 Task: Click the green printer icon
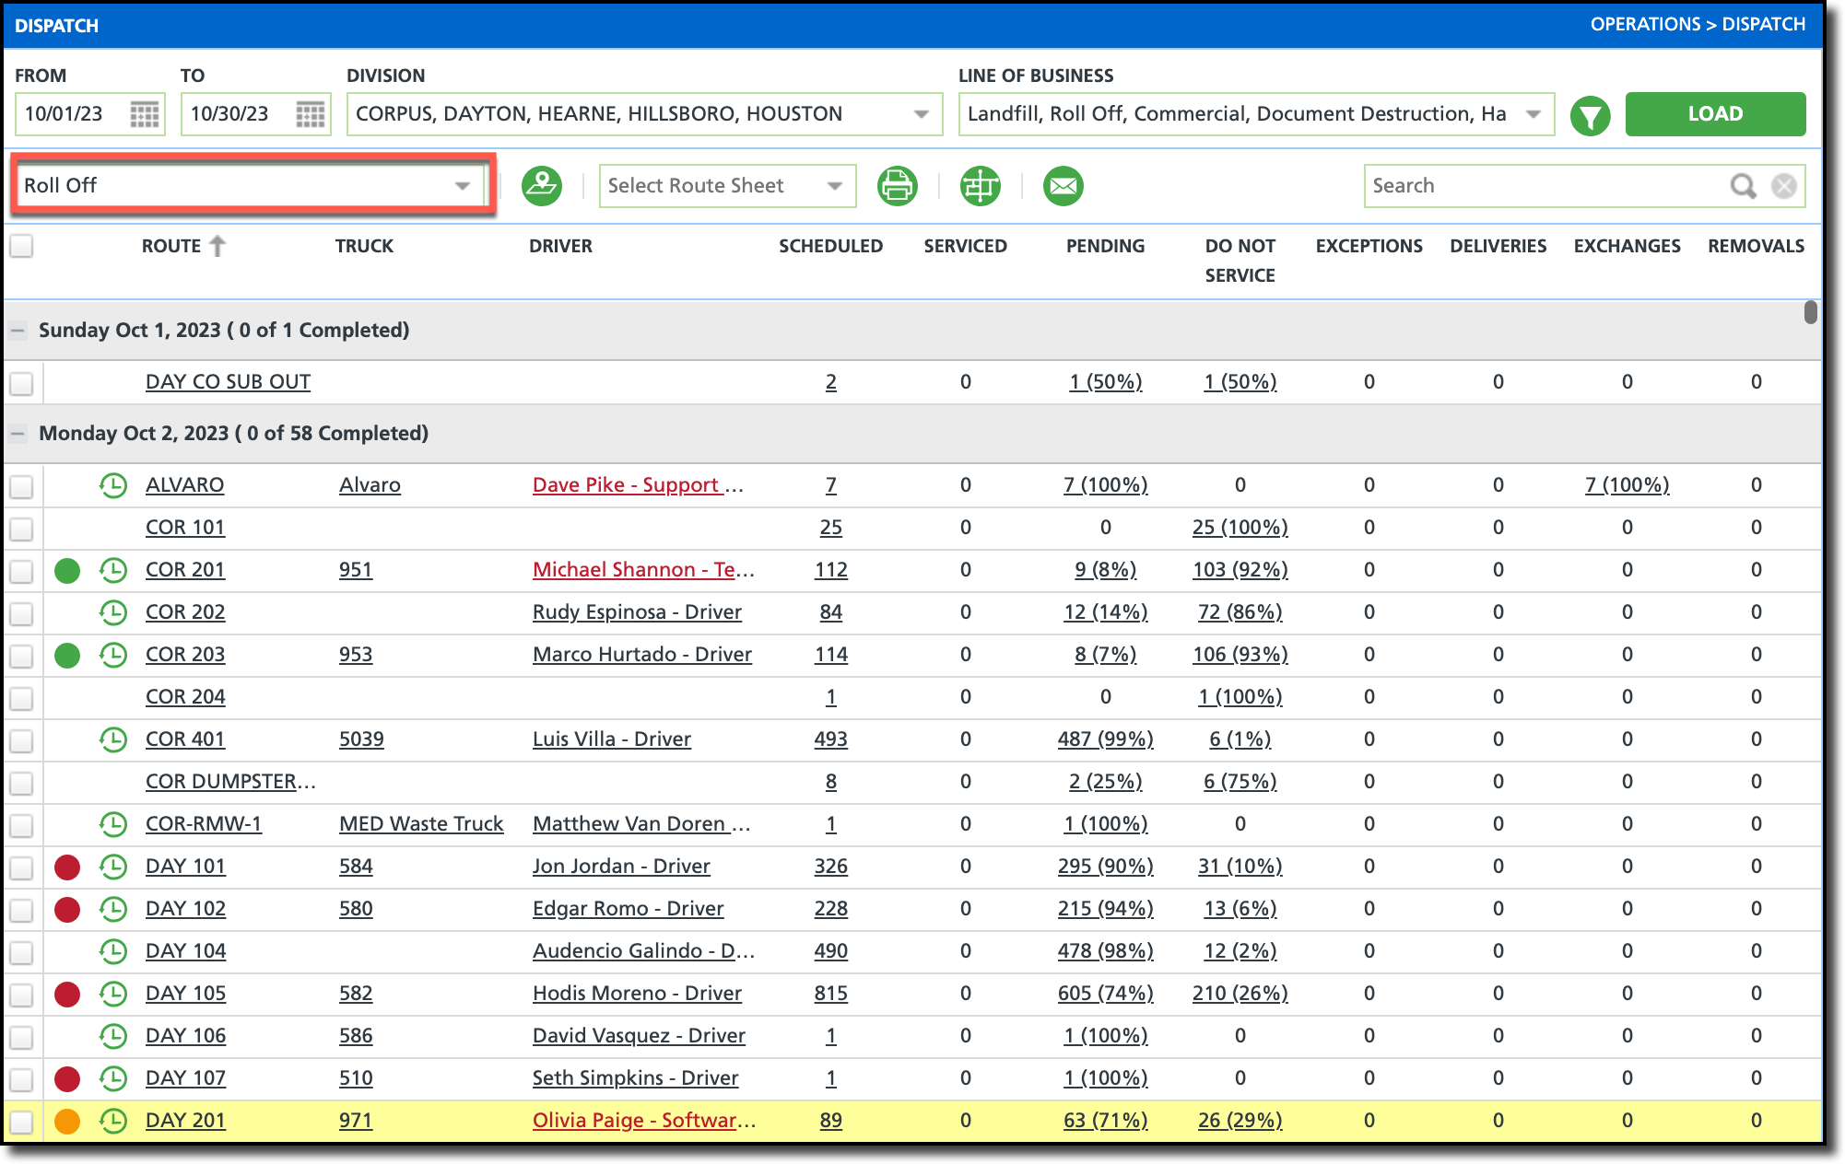[897, 186]
